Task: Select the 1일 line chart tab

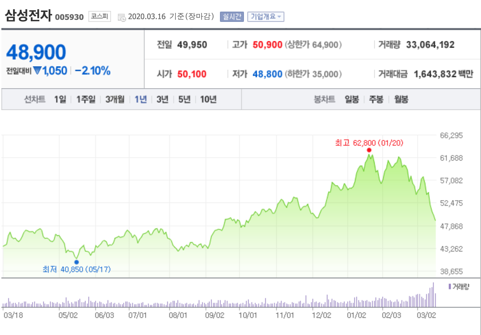Action: tap(60, 99)
